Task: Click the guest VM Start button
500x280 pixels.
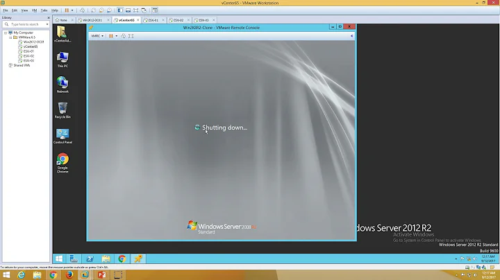Action: pos(59,259)
